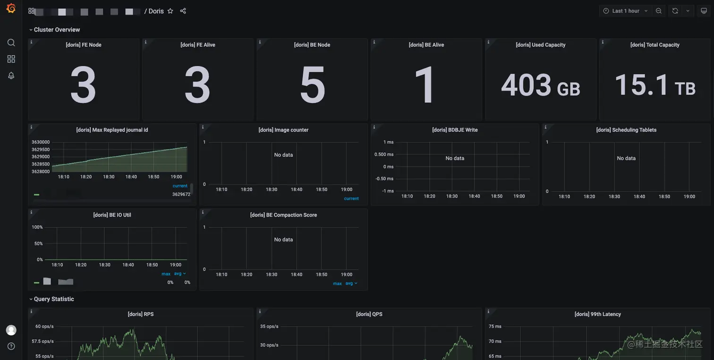Open Max Replayed journal id panel menu
The image size is (714, 360).
pyautogui.click(x=112, y=130)
